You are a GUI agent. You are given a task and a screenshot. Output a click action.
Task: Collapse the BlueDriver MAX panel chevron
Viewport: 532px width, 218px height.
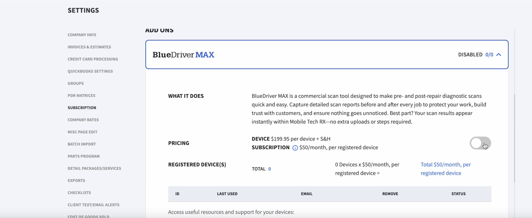point(499,55)
